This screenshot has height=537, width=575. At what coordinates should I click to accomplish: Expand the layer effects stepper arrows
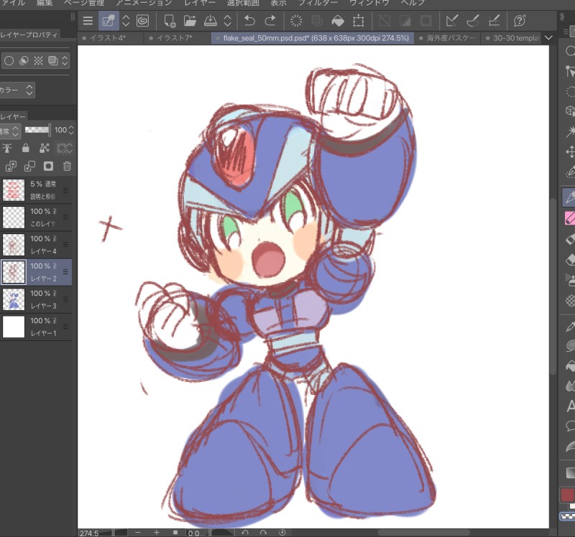65,61
